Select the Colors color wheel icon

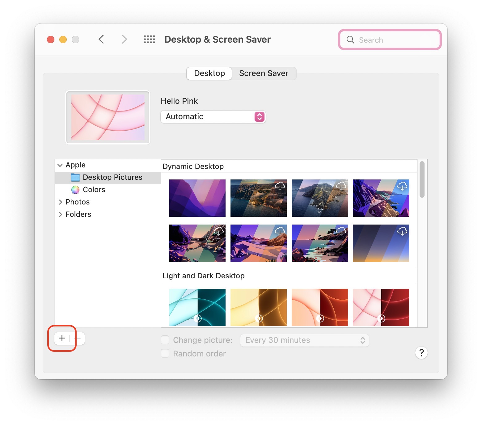point(75,190)
